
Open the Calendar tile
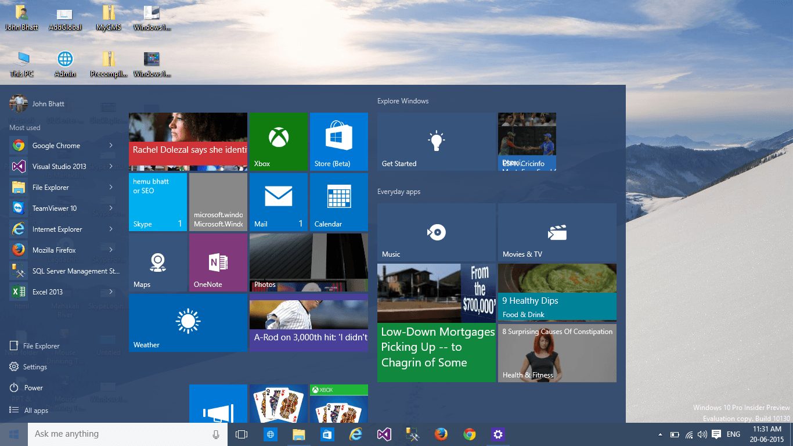coord(339,202)
